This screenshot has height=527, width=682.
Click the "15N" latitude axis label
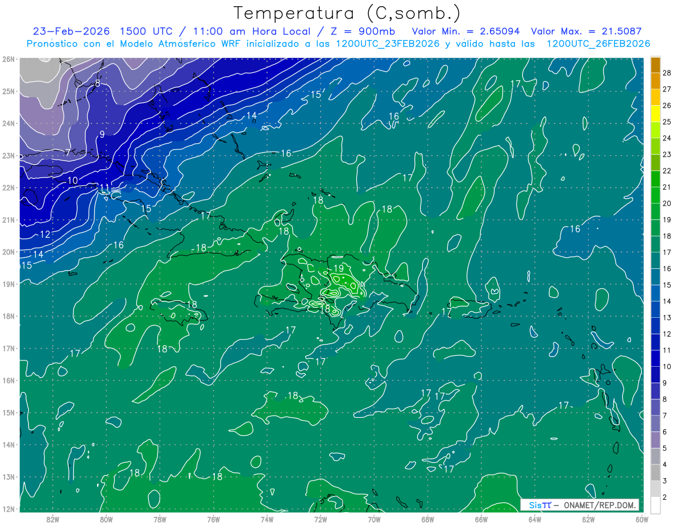coord(9,413)
